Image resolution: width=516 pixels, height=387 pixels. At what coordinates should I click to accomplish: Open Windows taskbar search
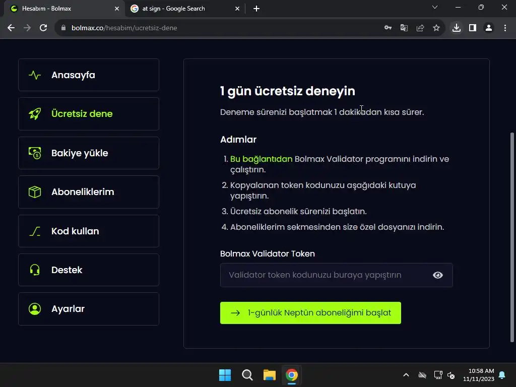tap(247, 375)
